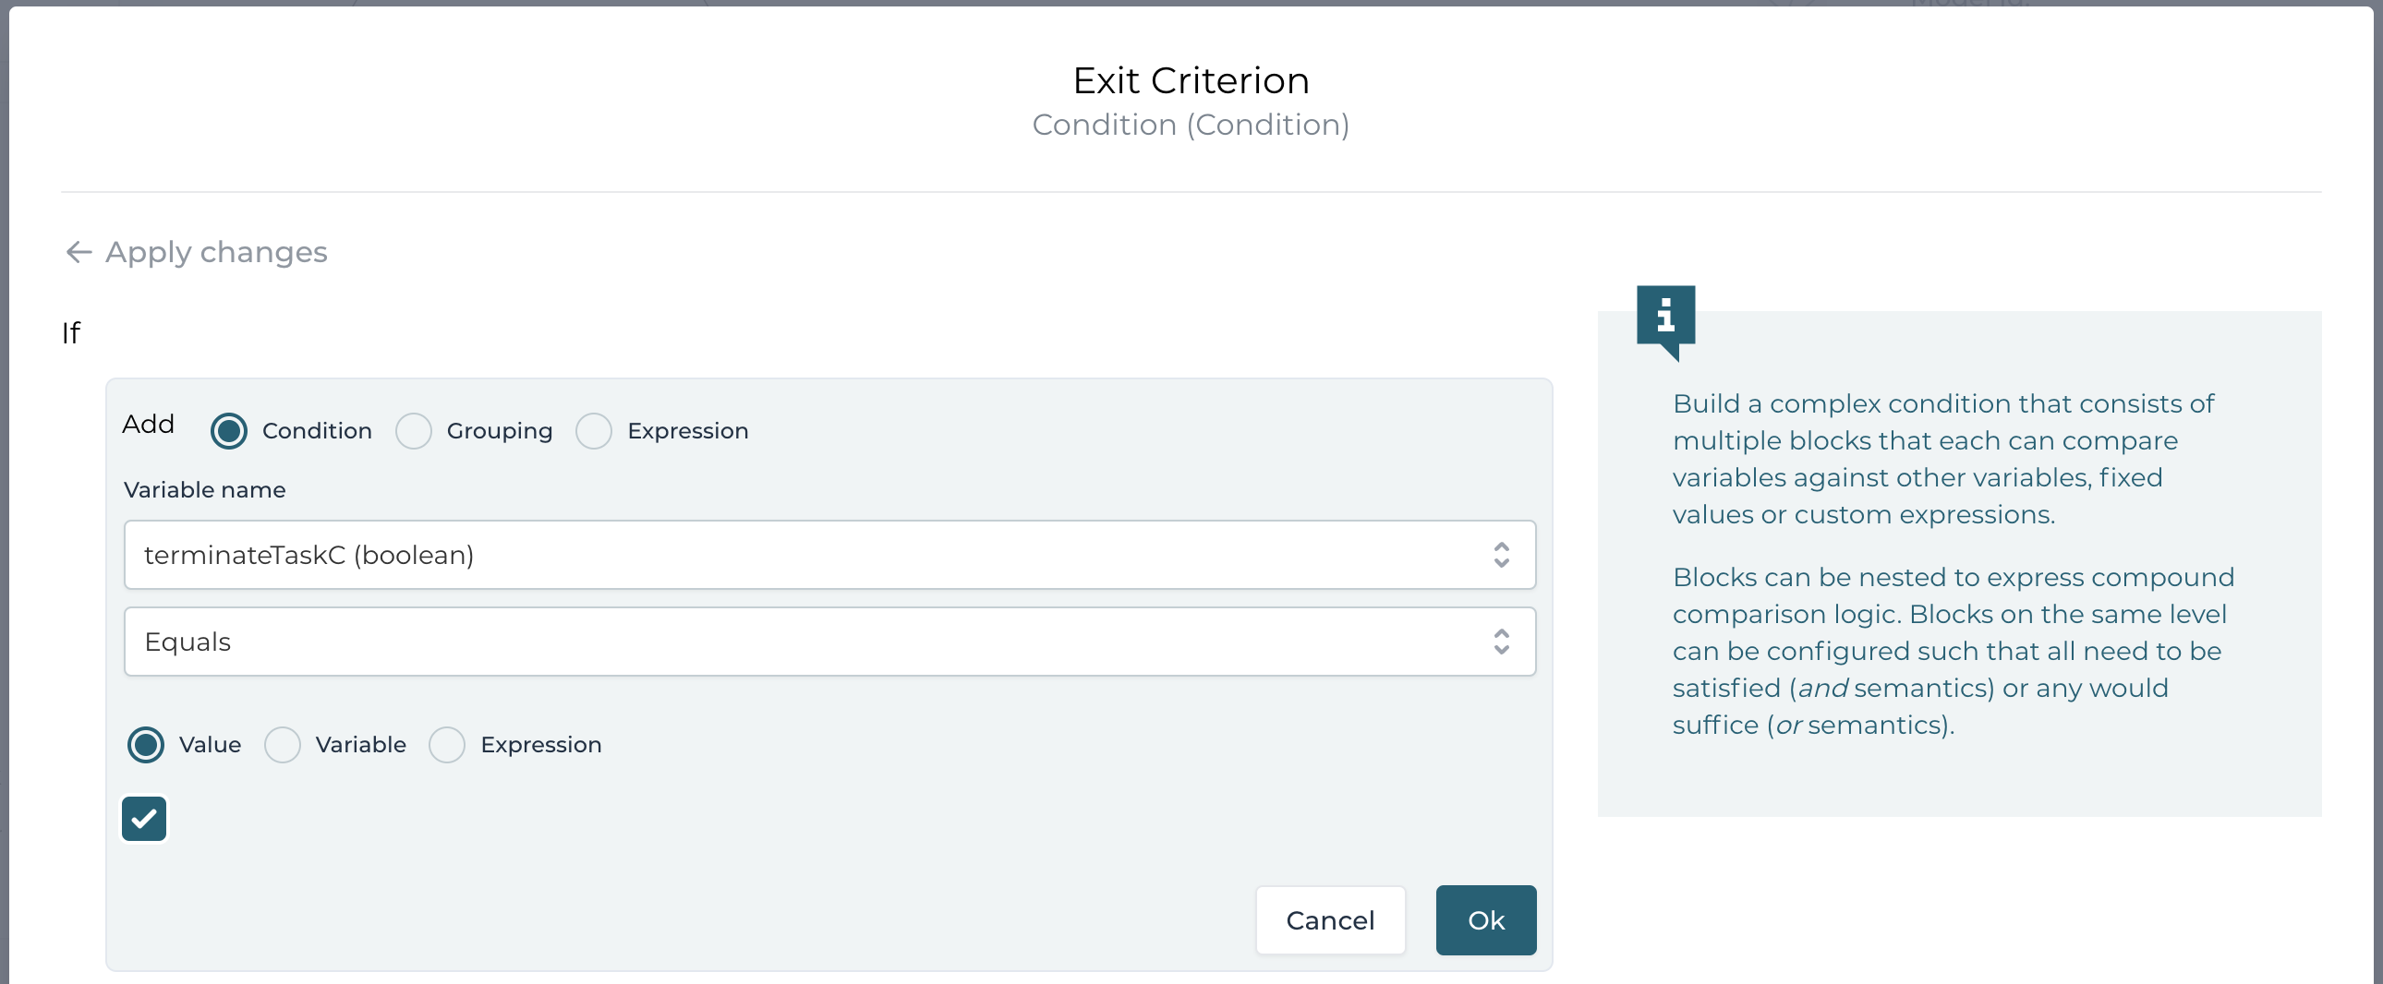Click the stepper arrows on the Equals field
2383x984 pixels.
[x=1504, y=641]
